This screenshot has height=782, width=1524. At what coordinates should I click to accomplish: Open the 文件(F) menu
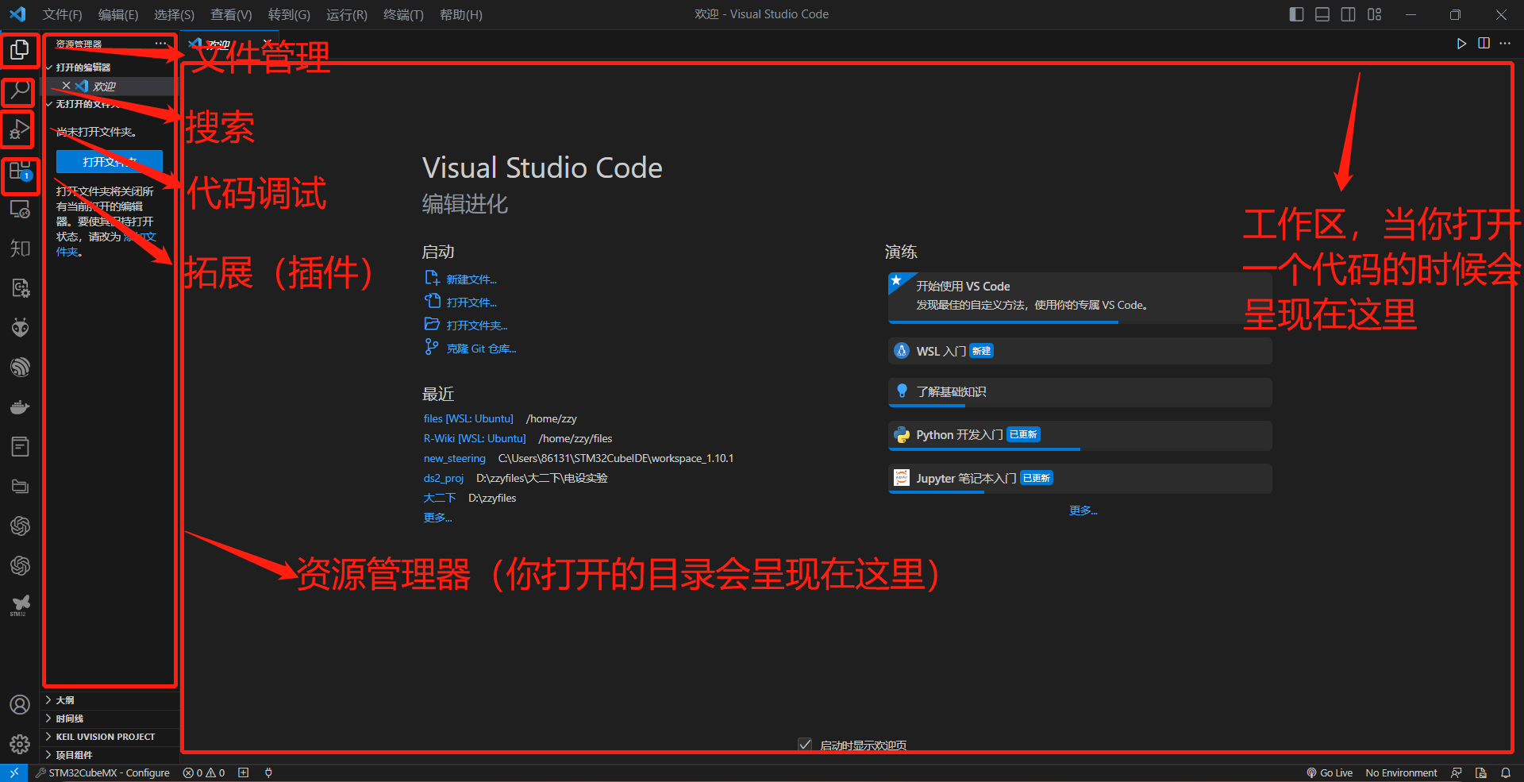point(62,15)
